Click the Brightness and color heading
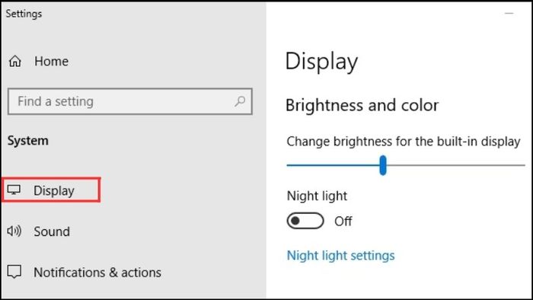 pos(362,105)
